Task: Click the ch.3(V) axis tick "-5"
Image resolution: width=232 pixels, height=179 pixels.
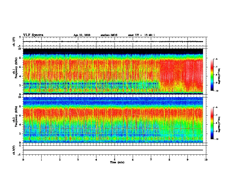Action: [x=20, y=155]
